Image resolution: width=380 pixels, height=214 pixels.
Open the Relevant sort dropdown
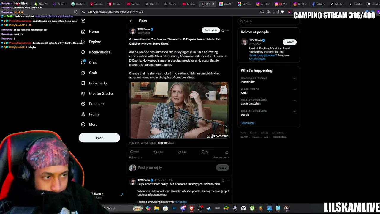coord(135,158)
